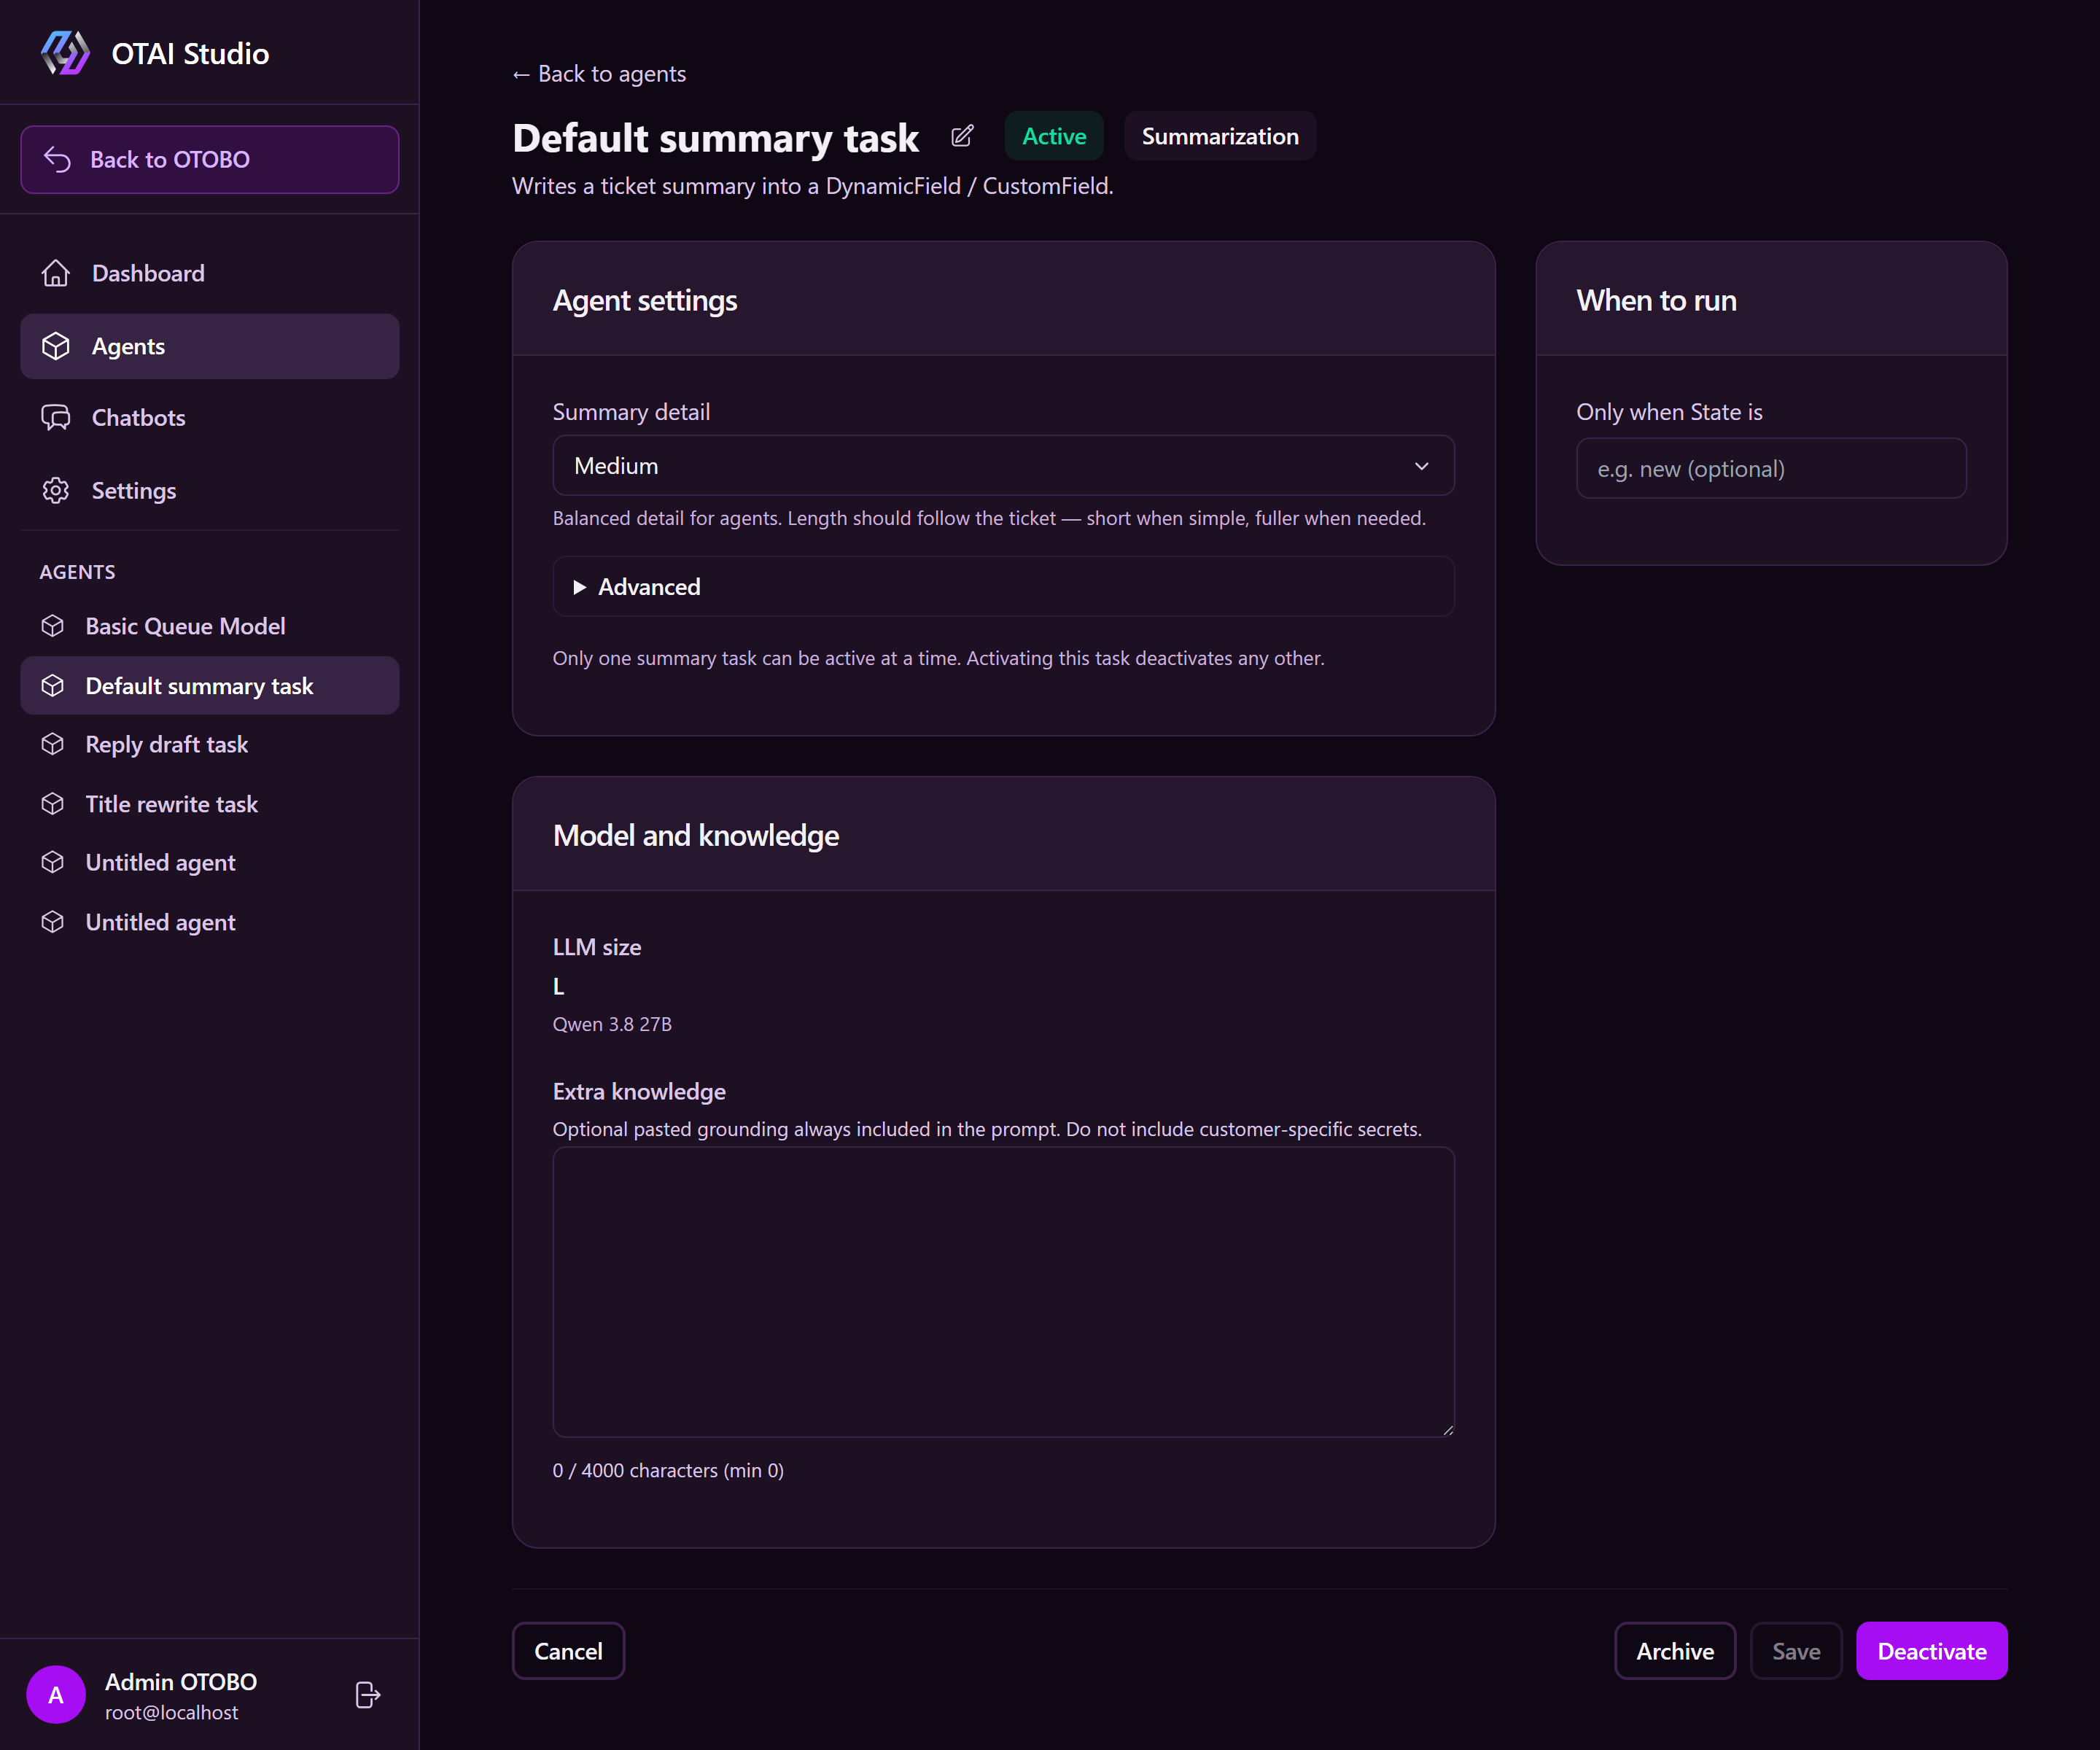Click the Archive button
Viewport: 2100px width, 1750px height.
coord(1675,1651)
